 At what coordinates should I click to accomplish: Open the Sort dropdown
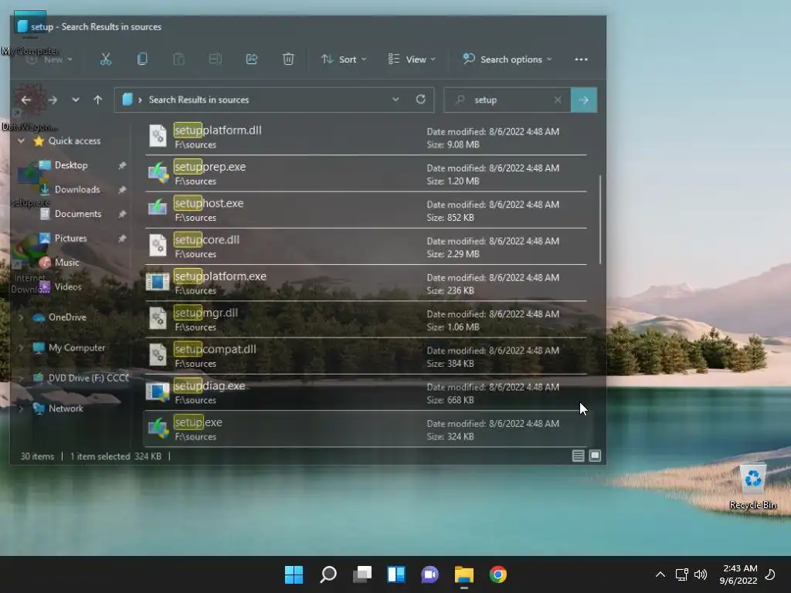[344, 59]
